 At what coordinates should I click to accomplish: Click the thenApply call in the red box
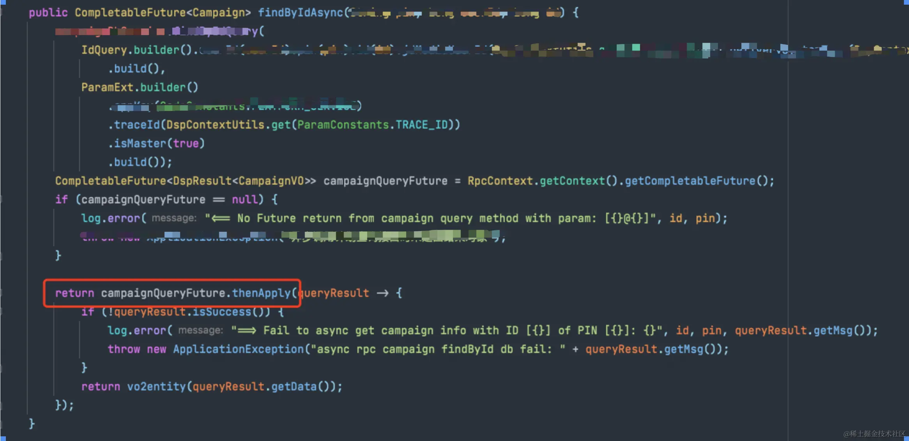(x=261, y=293)
